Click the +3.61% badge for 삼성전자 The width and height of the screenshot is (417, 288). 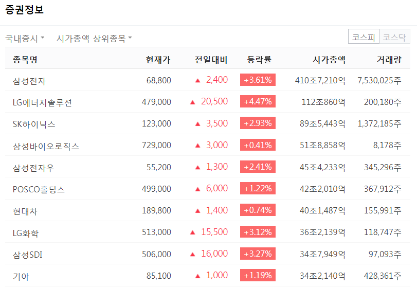tap(258, 80)
